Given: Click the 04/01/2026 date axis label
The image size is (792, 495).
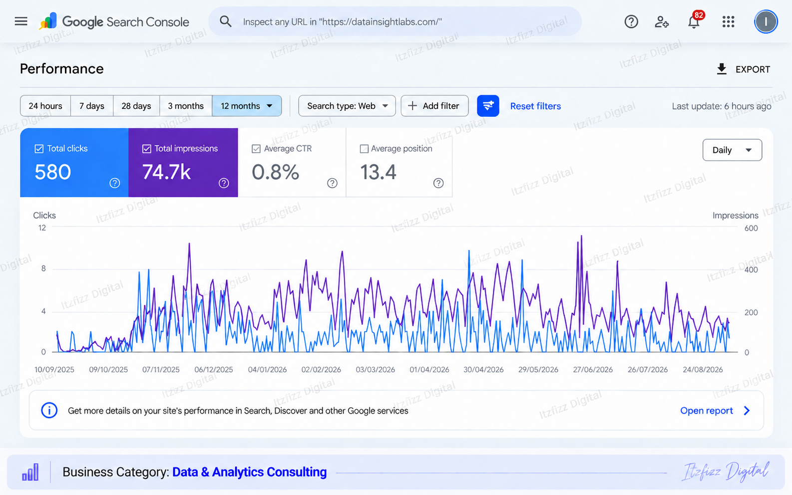Looking at the screenshot, I should [268, 370].
